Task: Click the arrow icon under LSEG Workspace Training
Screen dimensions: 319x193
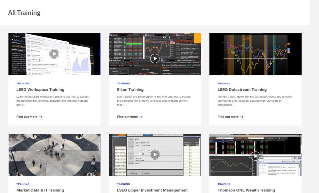Action: pyautogui.click(x=40, y=117)
